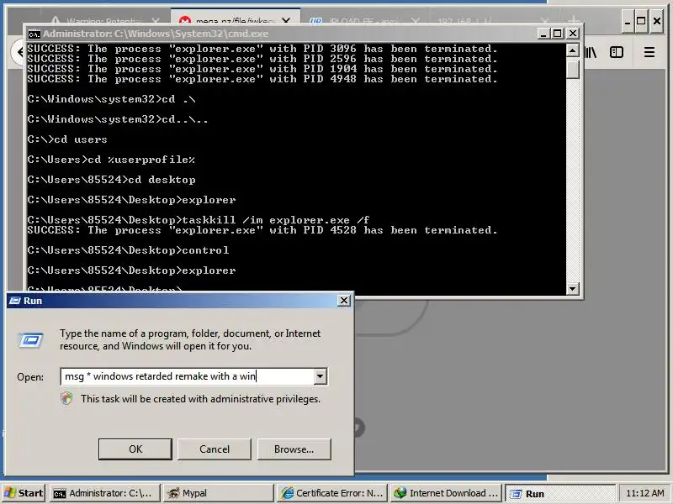Viewport: 673px width, 504px height.
Task: Switch to Administrator: C:\ taskbar button
Action: click(104, 493)
